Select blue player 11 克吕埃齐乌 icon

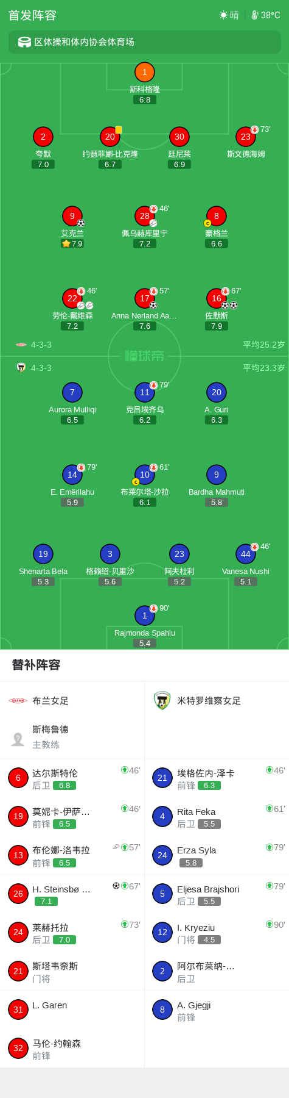[144, 392]
